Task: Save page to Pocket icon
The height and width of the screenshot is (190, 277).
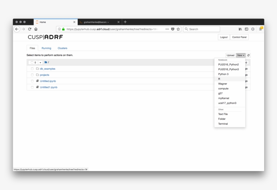Action: click(173, 29)
